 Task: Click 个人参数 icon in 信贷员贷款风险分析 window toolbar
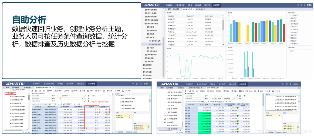coord(123,91)
